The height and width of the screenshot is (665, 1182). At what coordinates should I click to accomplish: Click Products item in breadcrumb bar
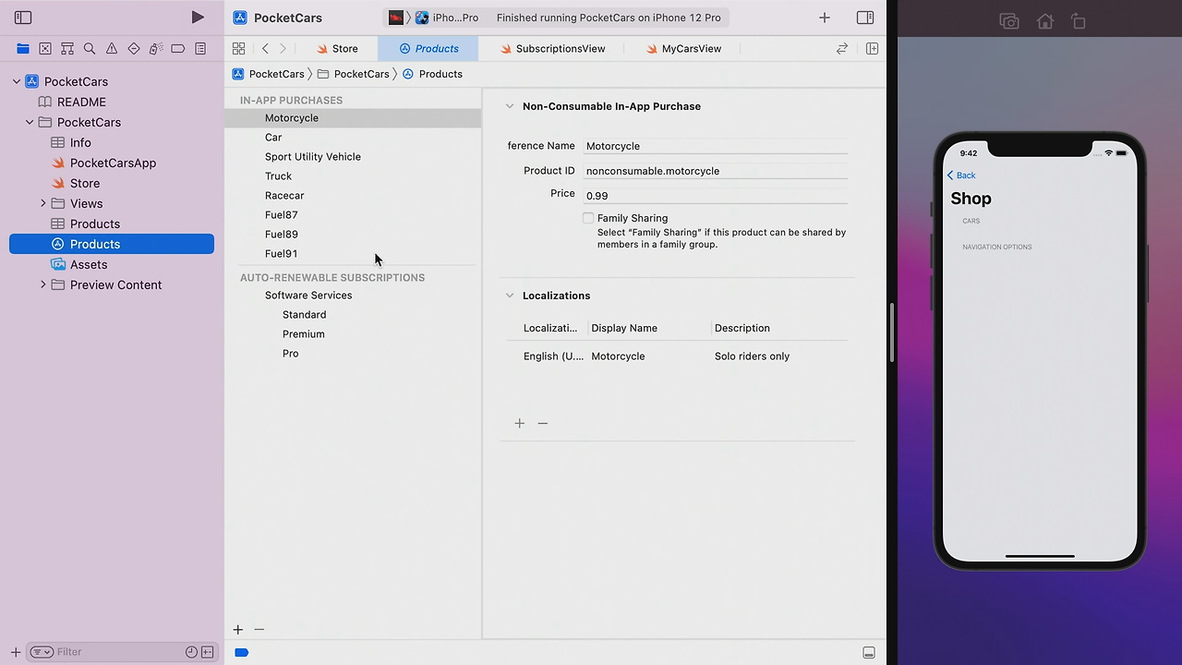[x=432, y=74]
